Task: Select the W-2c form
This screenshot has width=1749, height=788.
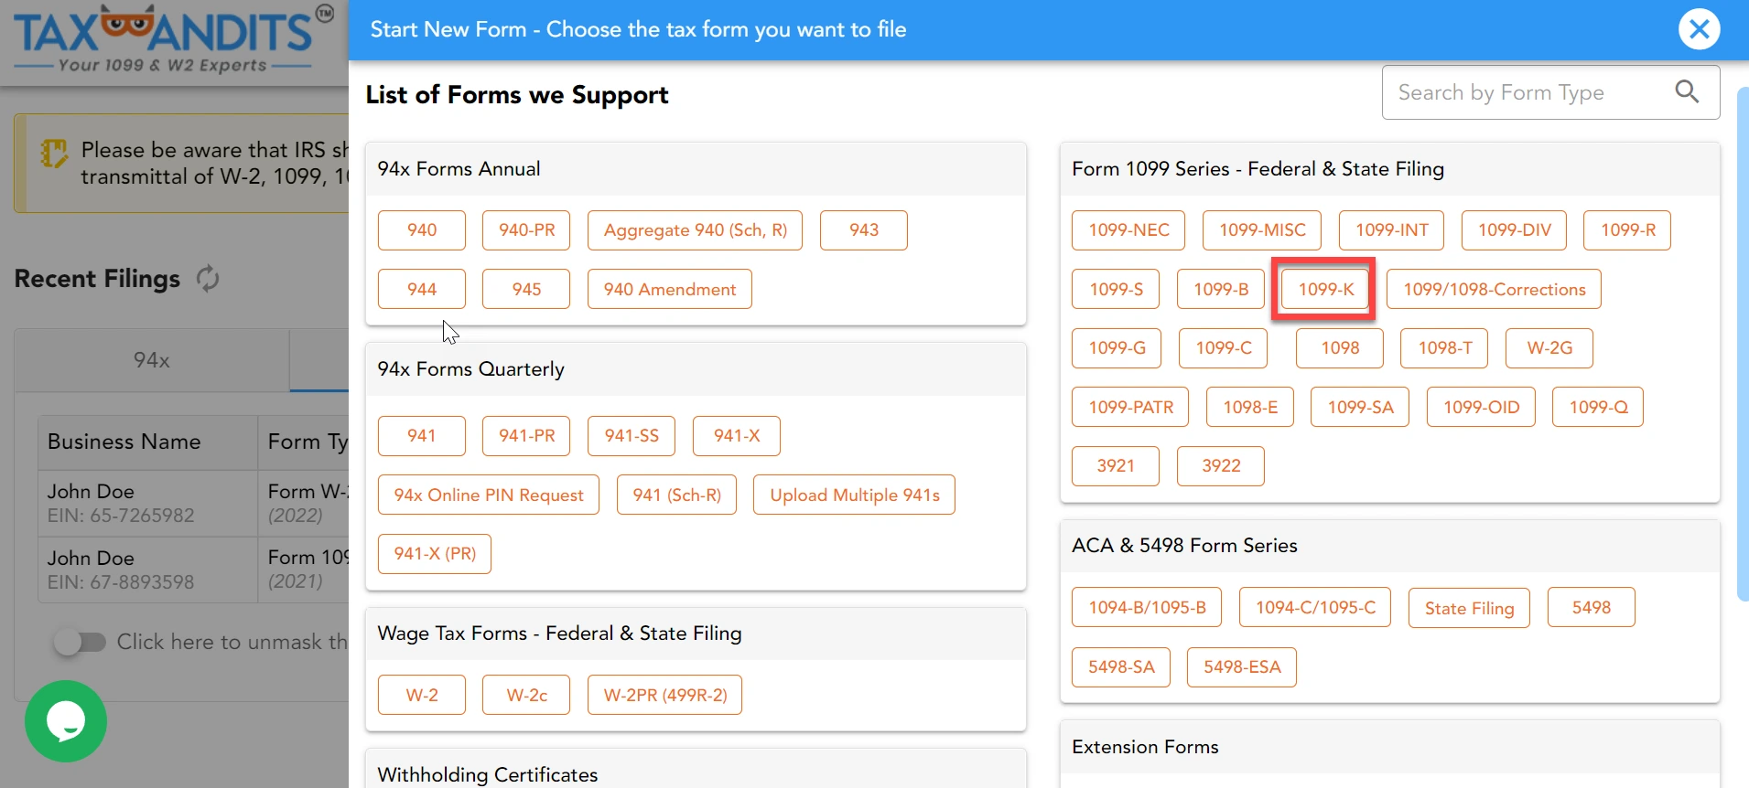Action: tap(526, 696)
